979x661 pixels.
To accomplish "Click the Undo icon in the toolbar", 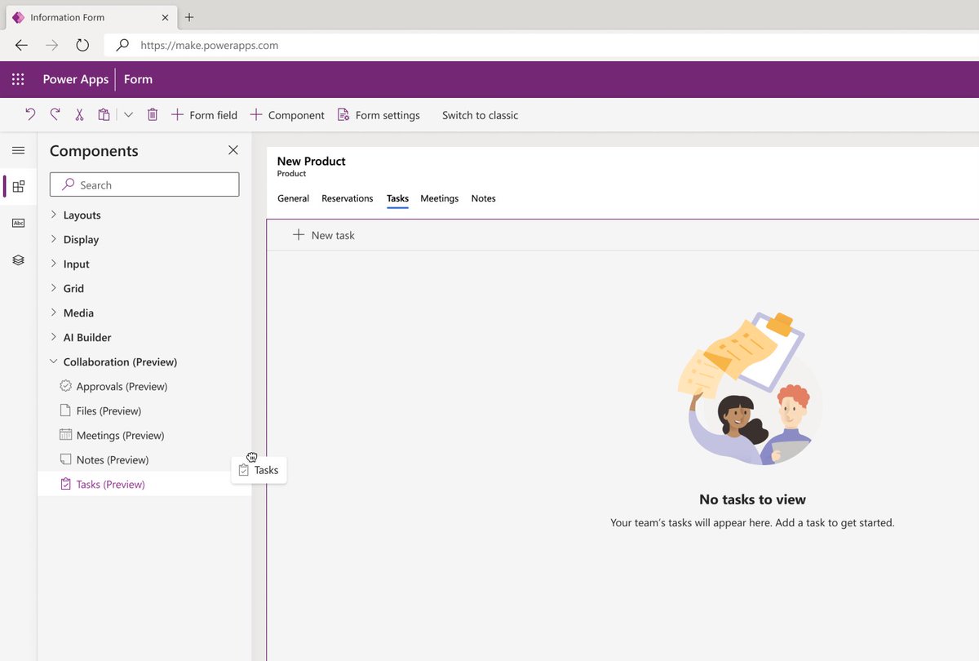I will 30,114.
